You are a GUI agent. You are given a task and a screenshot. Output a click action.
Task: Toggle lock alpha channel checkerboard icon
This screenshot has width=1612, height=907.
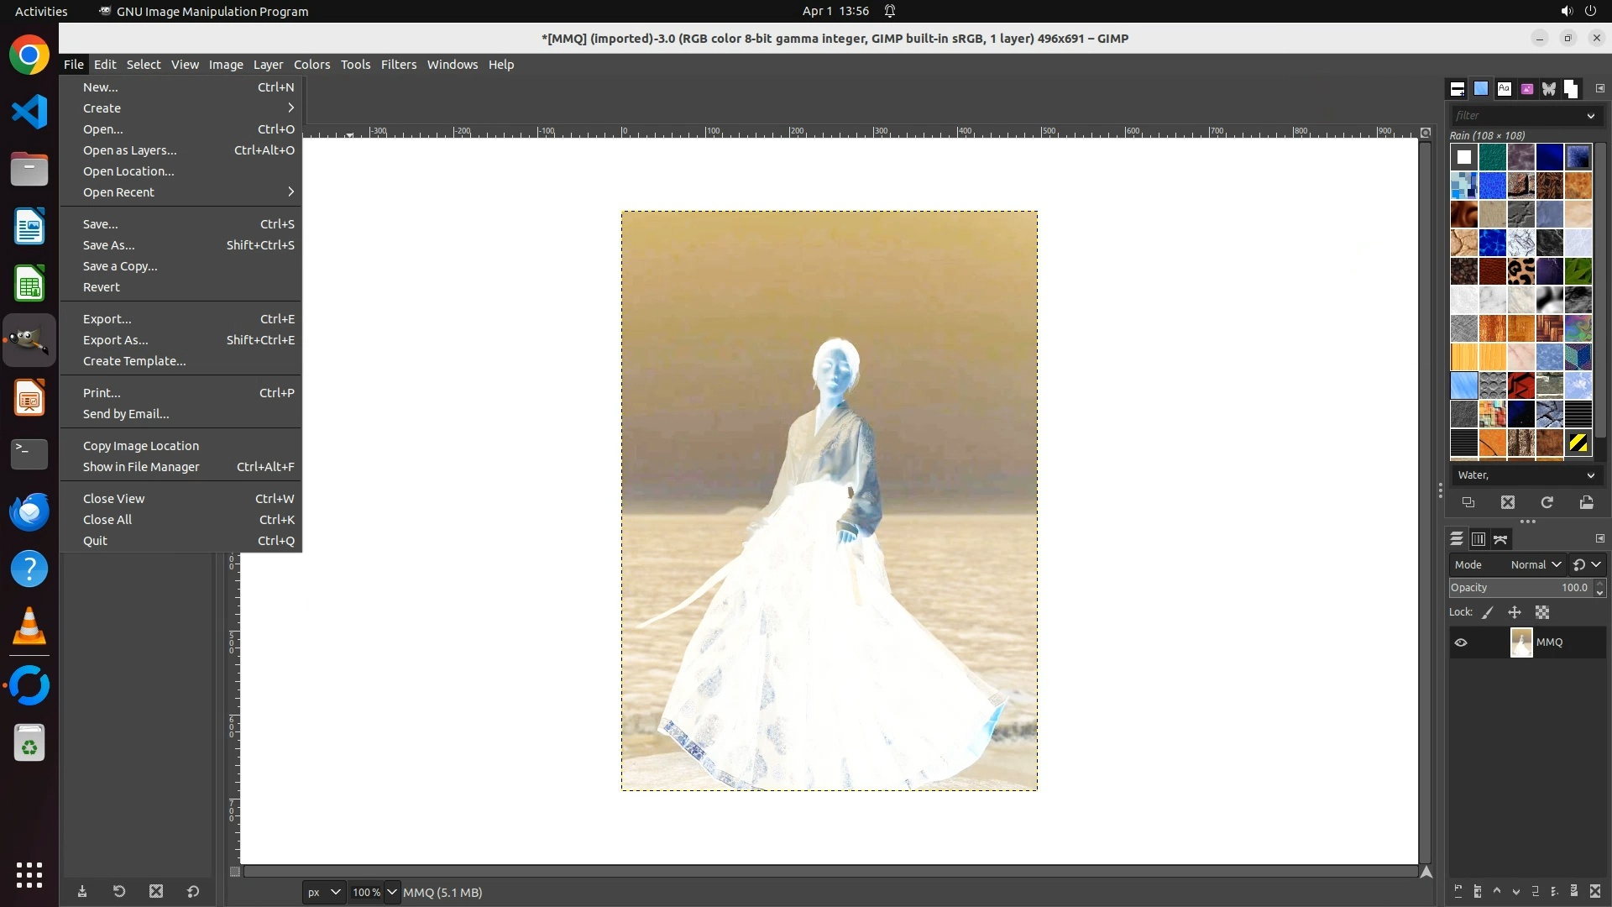point(1542,613)
